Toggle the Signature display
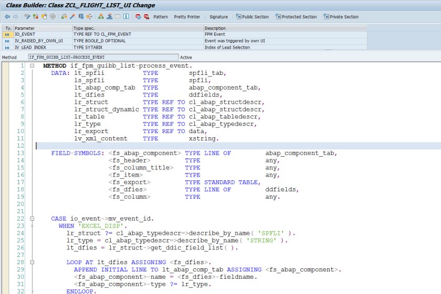441x294 pixels. pyautogui.click(x=218, y=17)
